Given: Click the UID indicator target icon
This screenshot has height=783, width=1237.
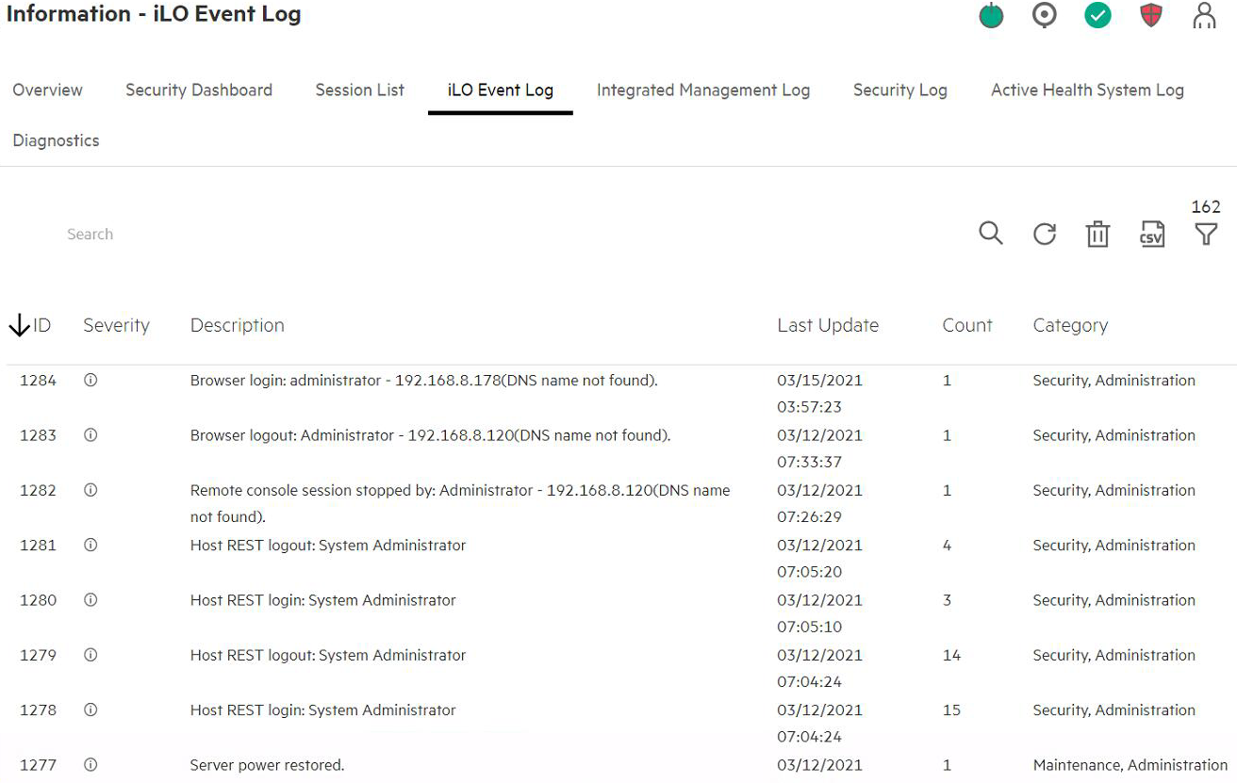Looking at the screenshot, I should point(1045,16).
